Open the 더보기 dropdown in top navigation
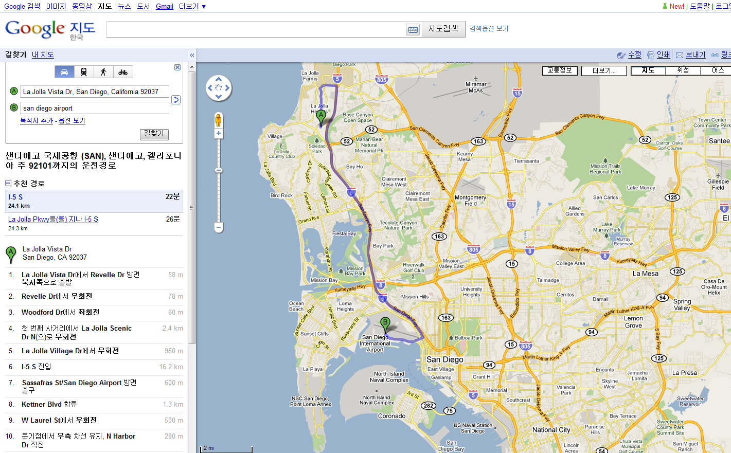The width and height of the screenshot is (731, 453). 192,6
